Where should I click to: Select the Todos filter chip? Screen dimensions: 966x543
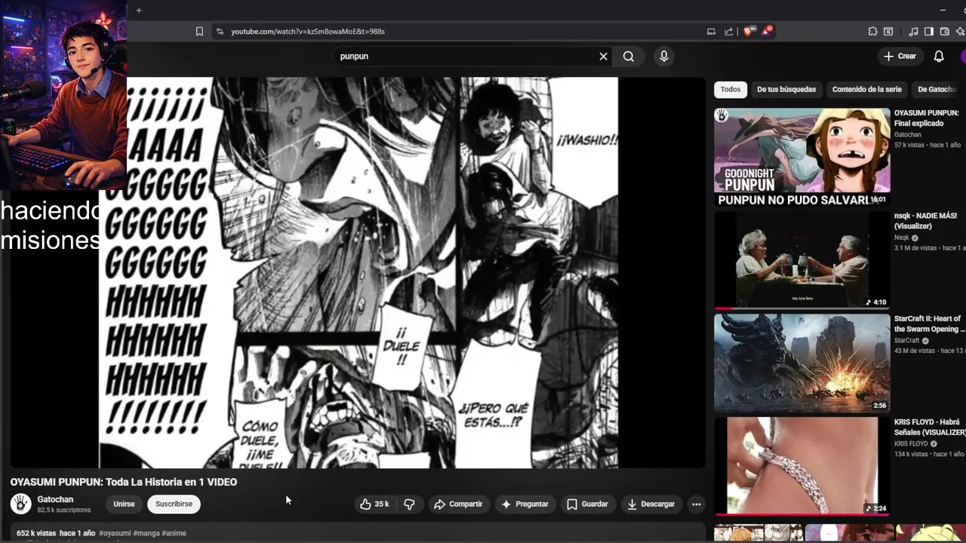pyautogui.click(x=731, y=90)
